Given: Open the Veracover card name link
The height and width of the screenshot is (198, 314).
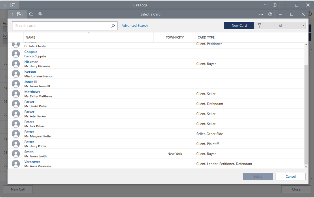Looking at the screenshot, I should click(x=32, y=162).
